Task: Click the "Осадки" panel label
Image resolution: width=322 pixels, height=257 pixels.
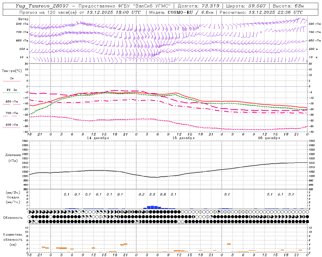Action: tap(13, 197)
